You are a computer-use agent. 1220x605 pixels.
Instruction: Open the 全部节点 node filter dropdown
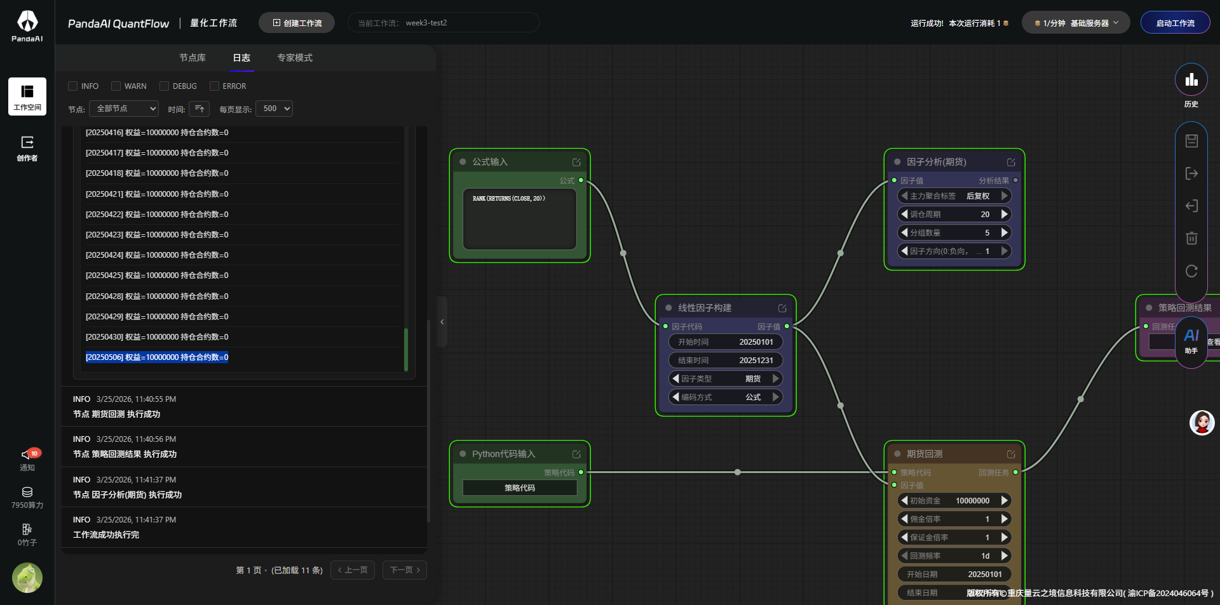tap(124, 109)
